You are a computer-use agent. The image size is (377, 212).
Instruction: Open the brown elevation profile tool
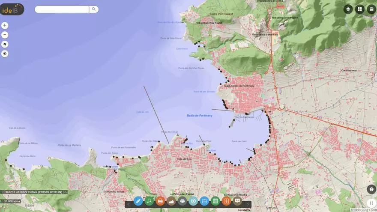pos(171,201)
